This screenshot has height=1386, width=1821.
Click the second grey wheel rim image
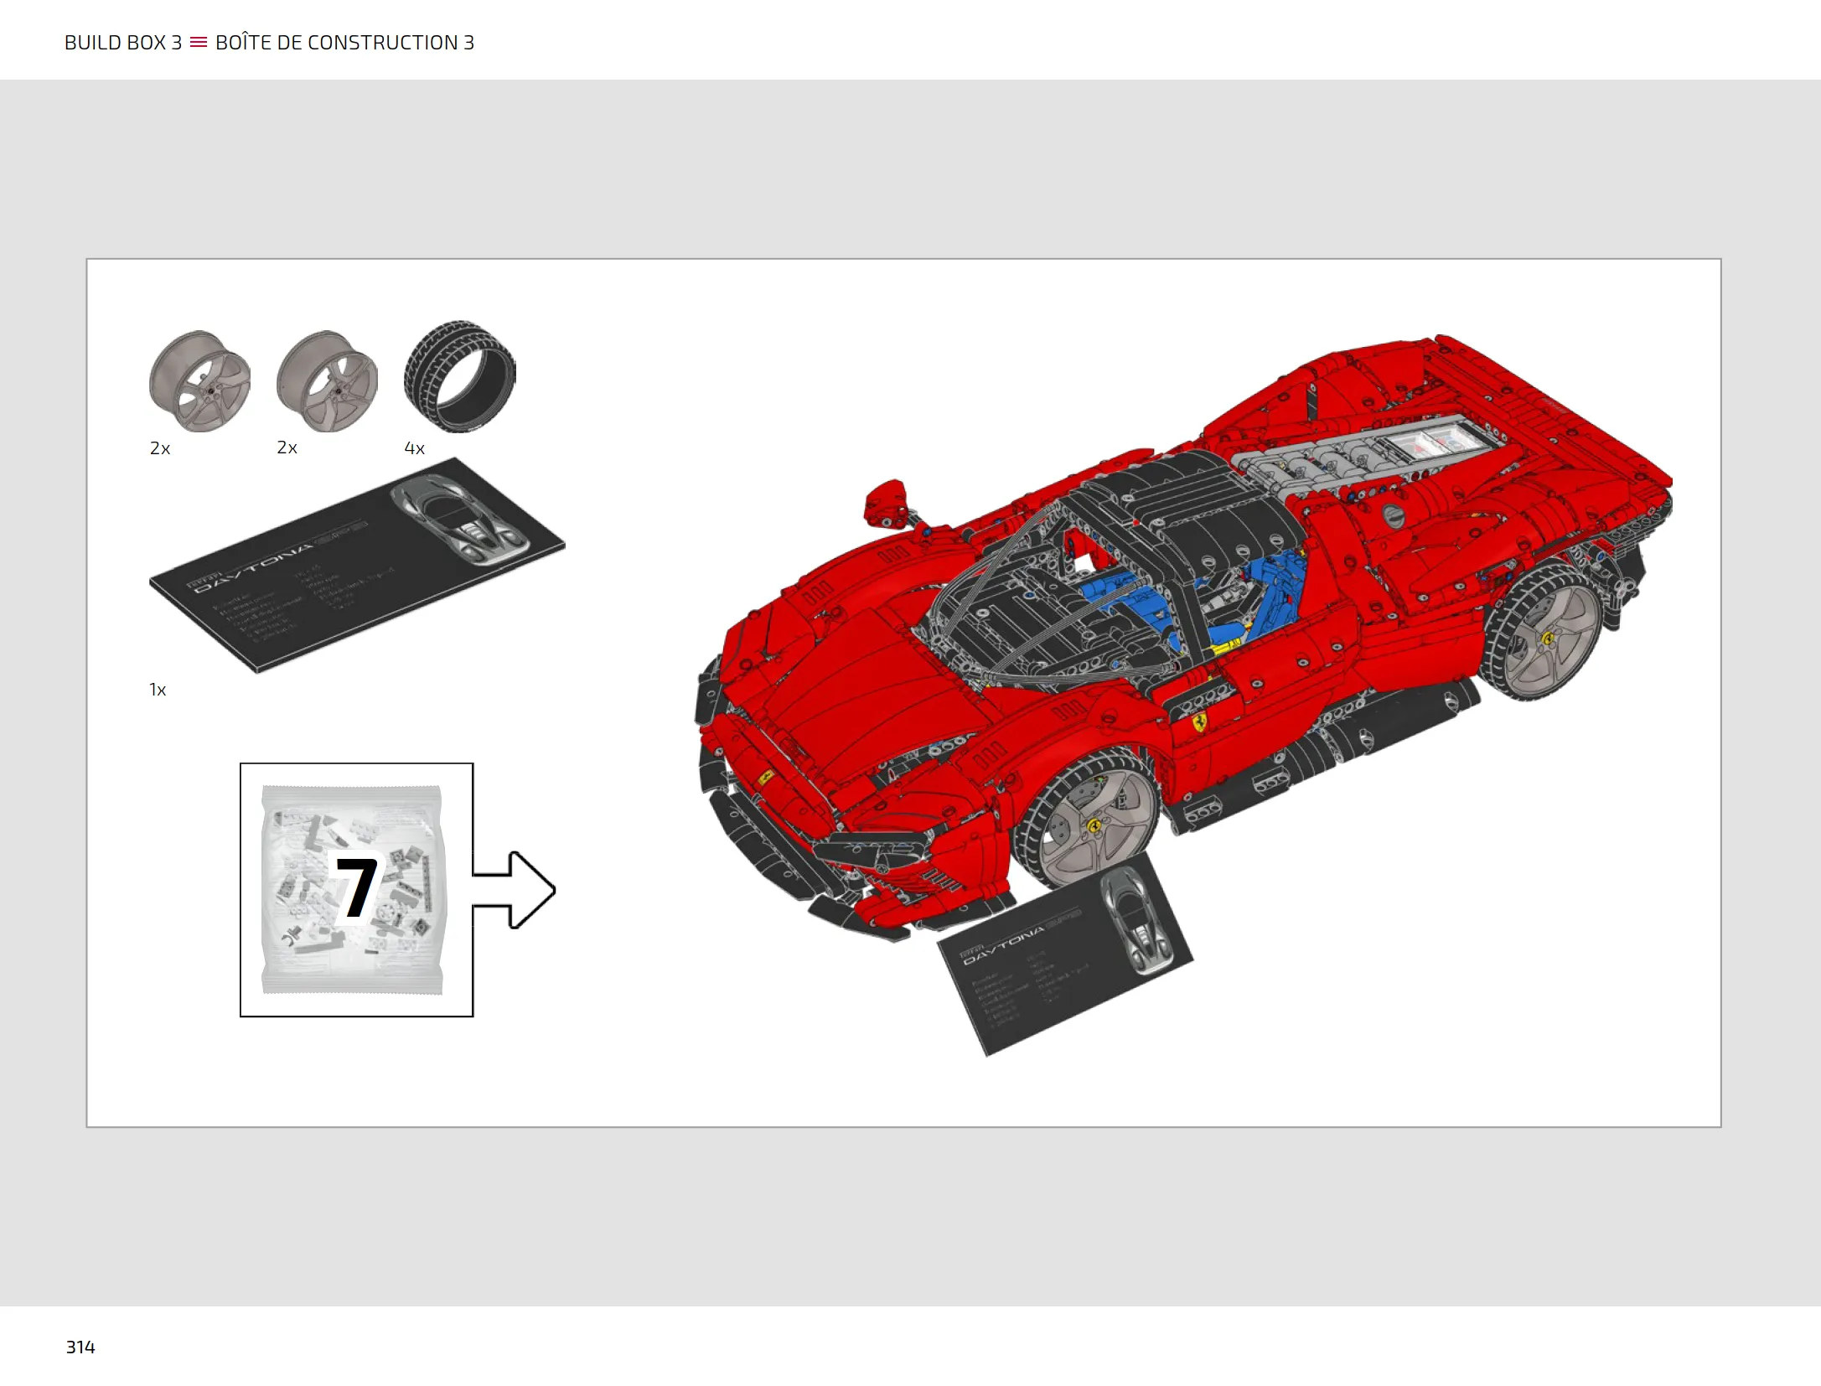point(327,381)
